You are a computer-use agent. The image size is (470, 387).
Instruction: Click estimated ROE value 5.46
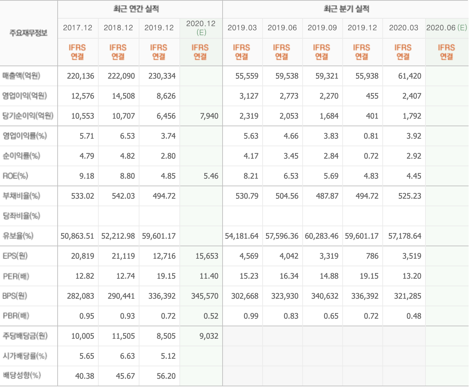[x=211, y=176]
